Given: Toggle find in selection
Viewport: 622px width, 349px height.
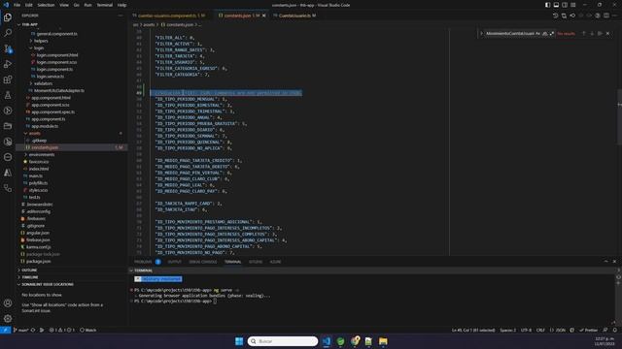Looking at the screenshot, I should (600, 34).
